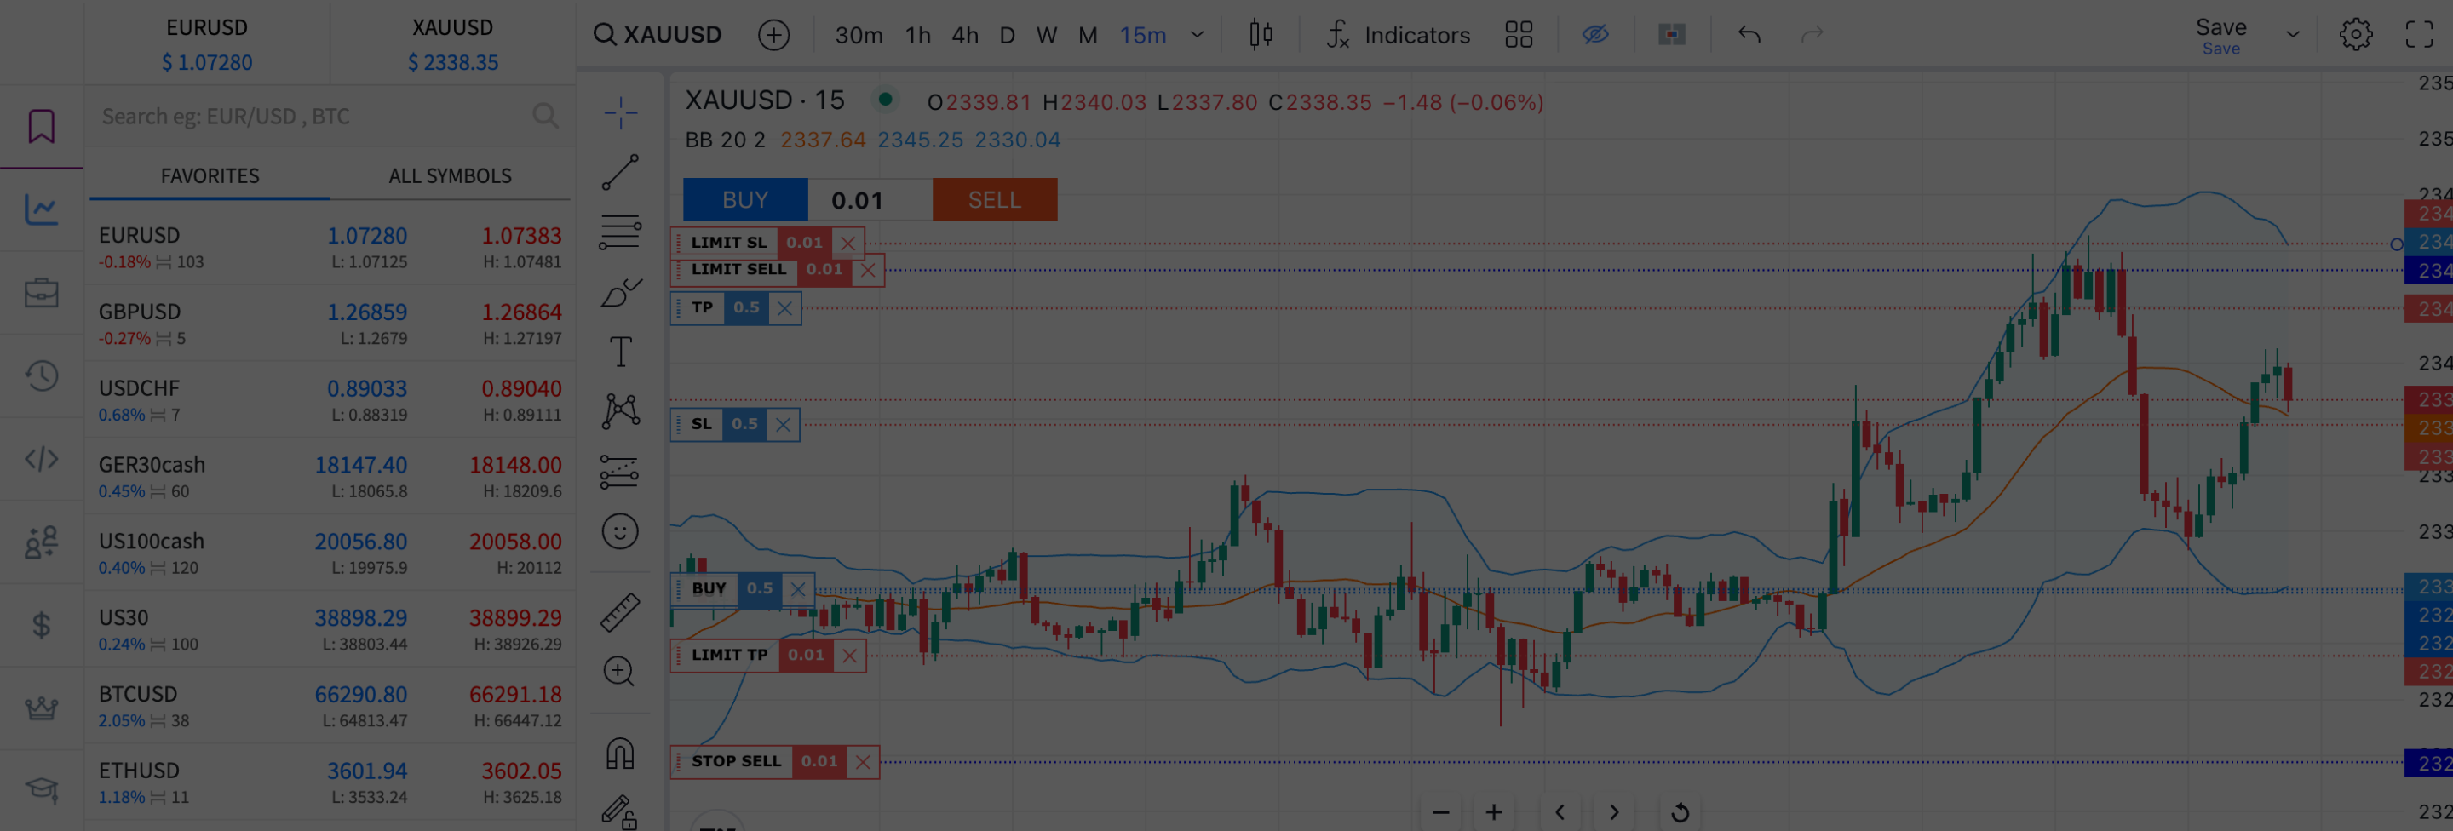Select the ruler measure tool
Screen dimensions: 2453x831
click(620, 613)
